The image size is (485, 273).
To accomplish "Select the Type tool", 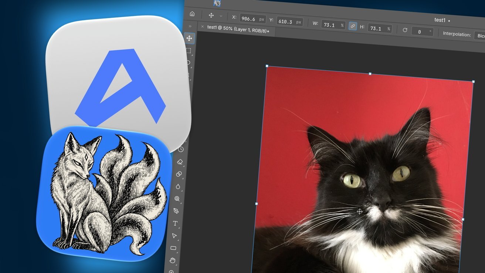I will 175,223.
